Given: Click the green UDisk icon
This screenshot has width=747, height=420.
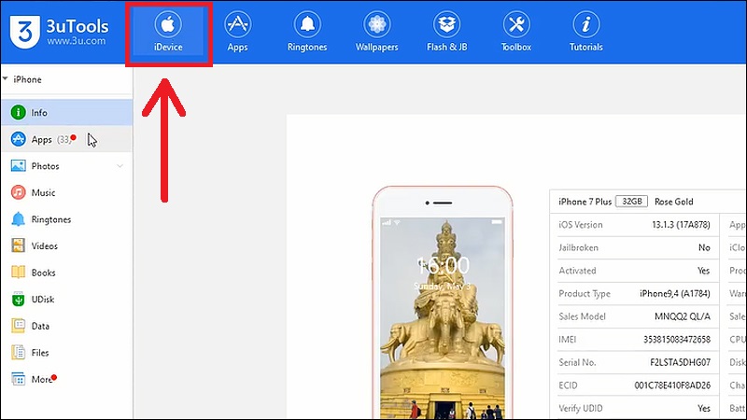Looking at the screenshot, I should [18, 299].
